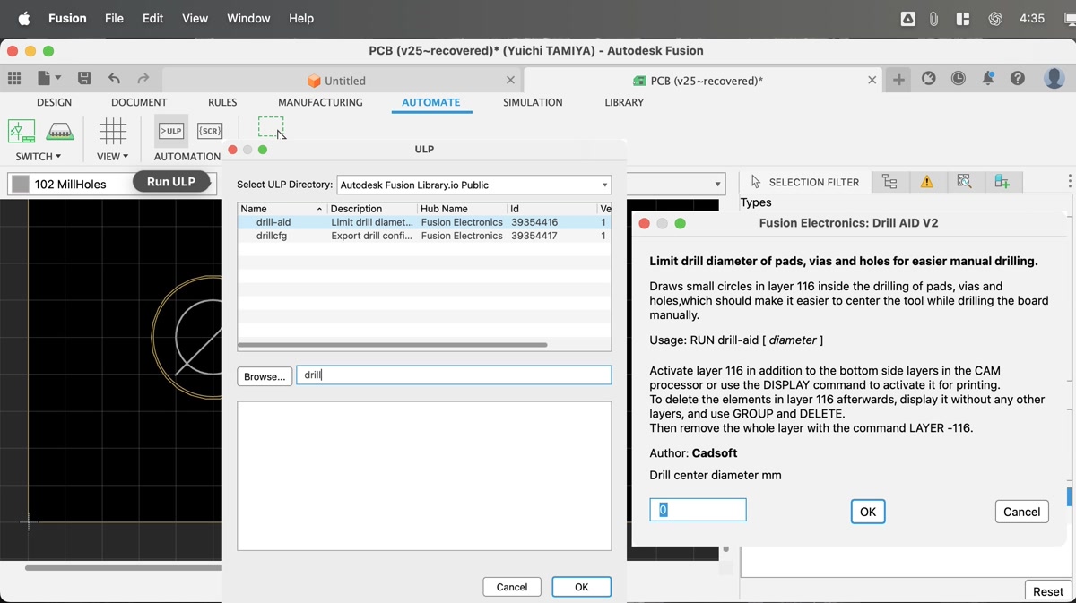The image size is (1076, 603).
Task: Click Cancel in the ULP dialog
Action: coord(512,587)
